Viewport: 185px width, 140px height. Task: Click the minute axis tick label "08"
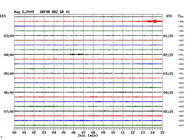93,133
